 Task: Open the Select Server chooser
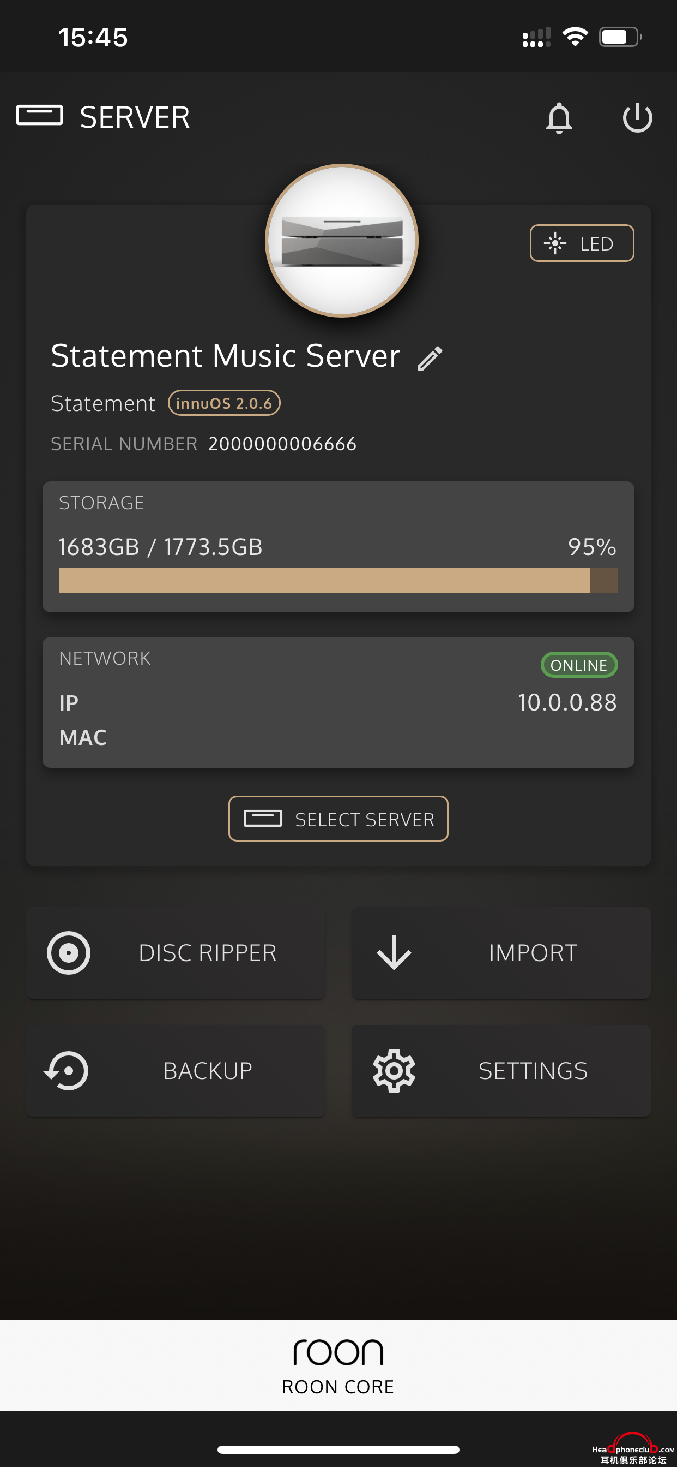tap(338, 818)
